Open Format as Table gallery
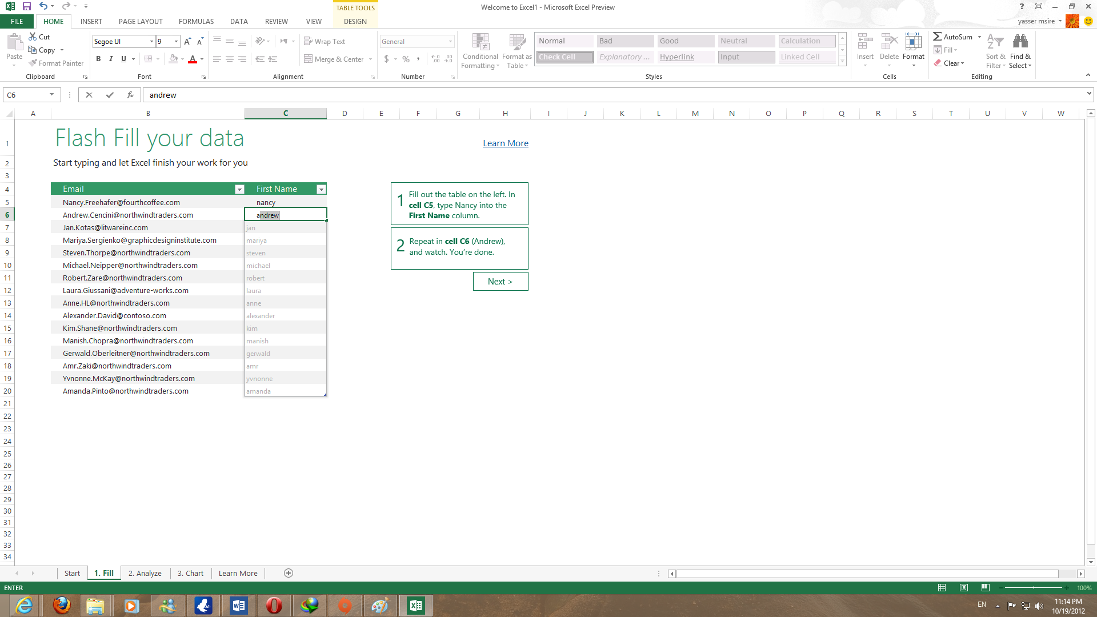1097x617 pixels. (517, 51)
